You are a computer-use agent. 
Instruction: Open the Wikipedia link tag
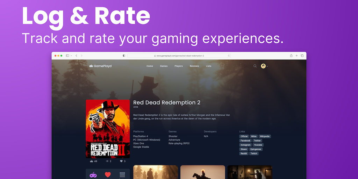[265, 136]
